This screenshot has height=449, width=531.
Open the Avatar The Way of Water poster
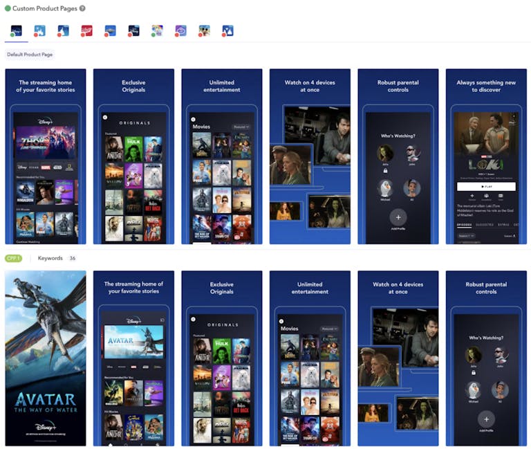[x=46, y=358]
